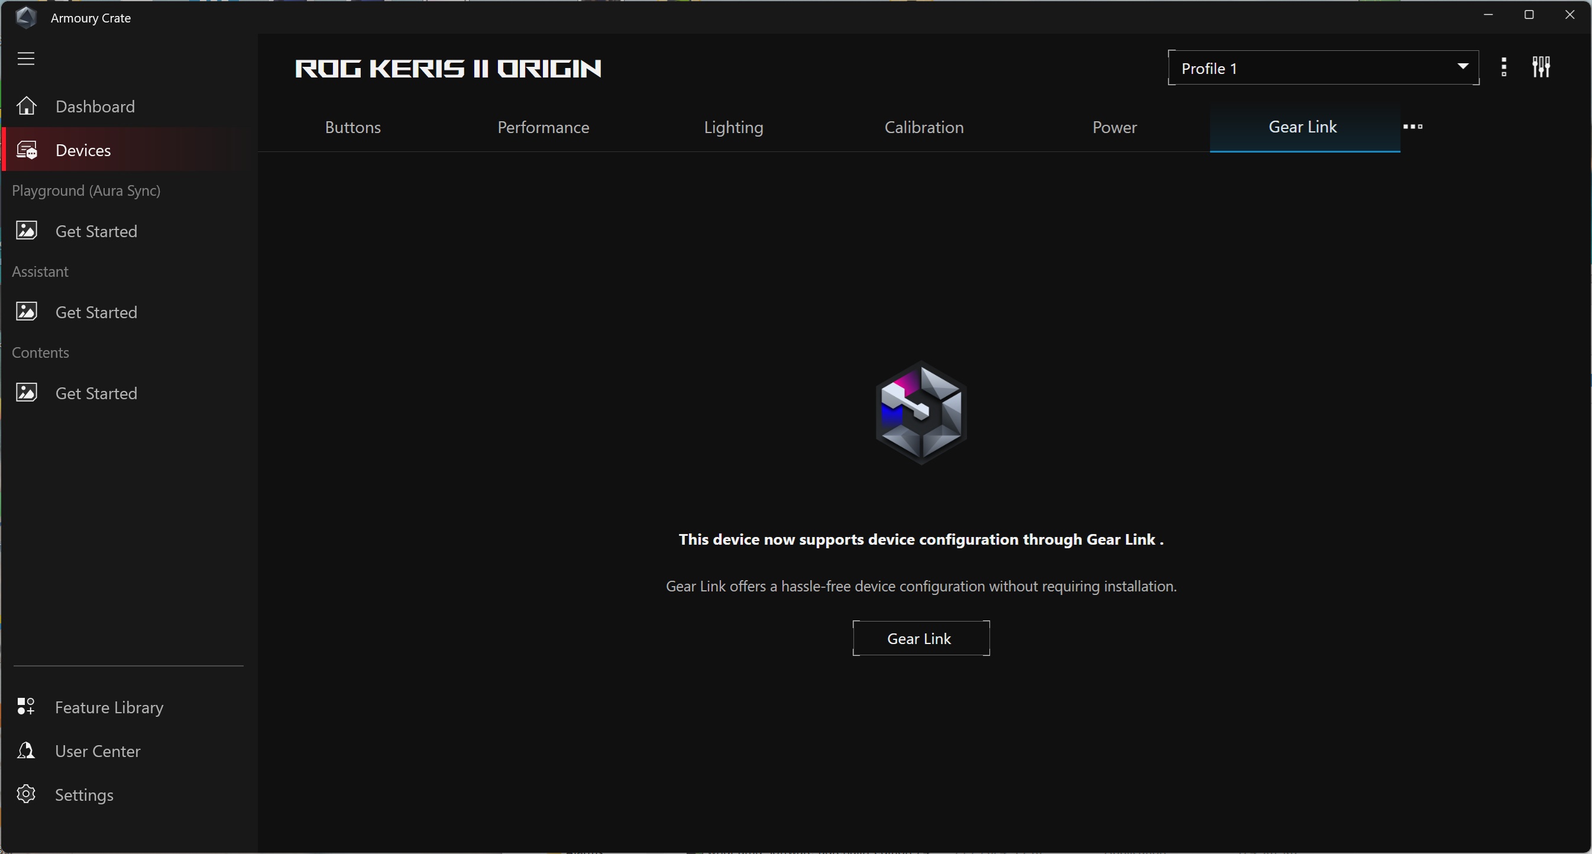The image size is (1592, 854).
Task: Click the Contents section label
Action: [40, 353]
